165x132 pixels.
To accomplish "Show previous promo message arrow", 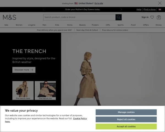I will pyautogui.click(x=44, y=9).
